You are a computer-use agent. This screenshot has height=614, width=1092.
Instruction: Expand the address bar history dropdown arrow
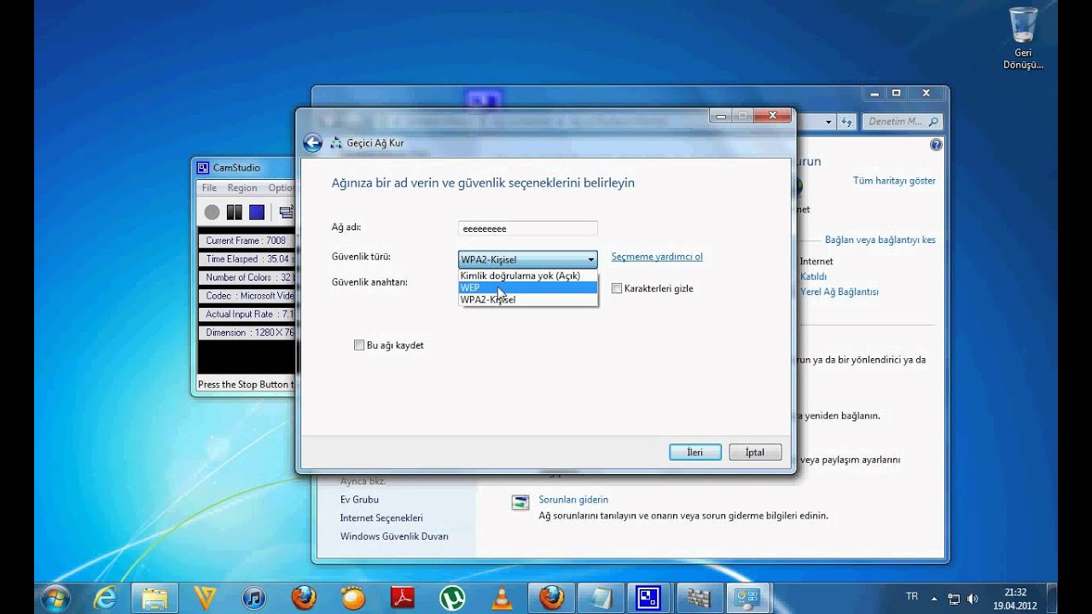tap(828, 122)
